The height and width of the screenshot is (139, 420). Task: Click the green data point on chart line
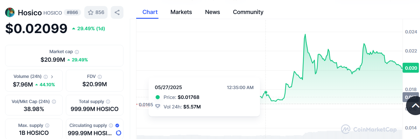click(266, 92)
